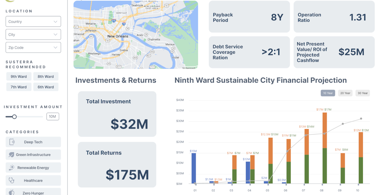Select the Healthcare category

pos(33,181)
